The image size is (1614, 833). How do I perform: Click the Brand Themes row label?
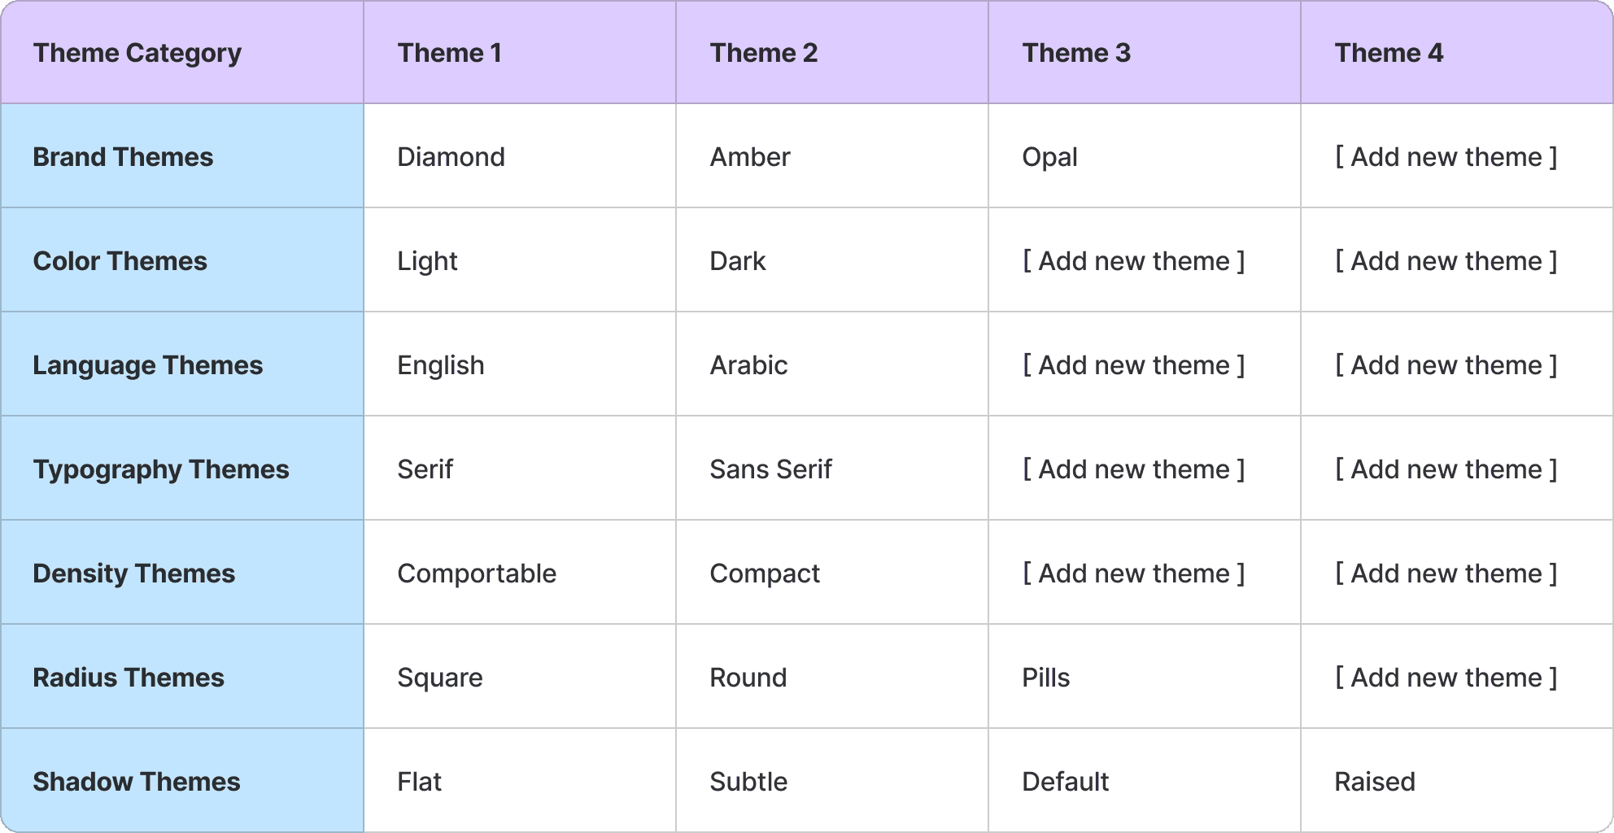click(123, 157)
